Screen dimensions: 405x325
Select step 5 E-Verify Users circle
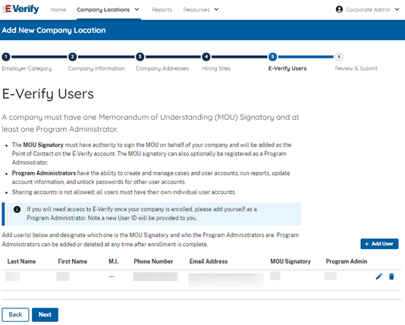tap(272, 57)
